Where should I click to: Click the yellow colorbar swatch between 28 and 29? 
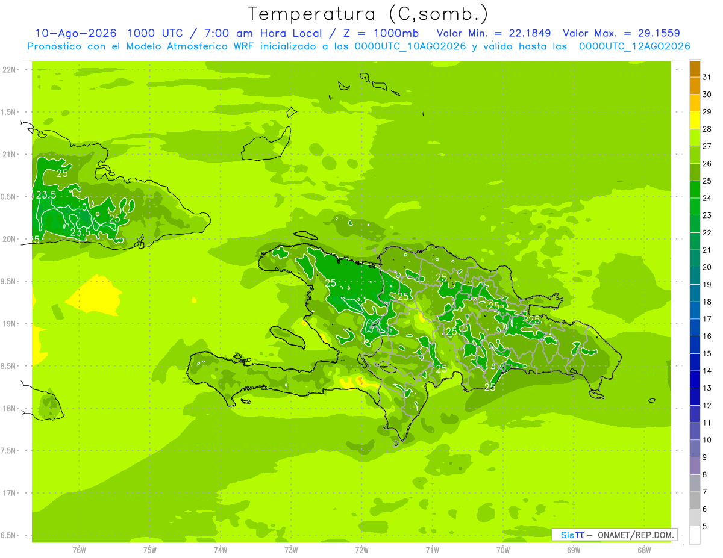coord(695,120)
